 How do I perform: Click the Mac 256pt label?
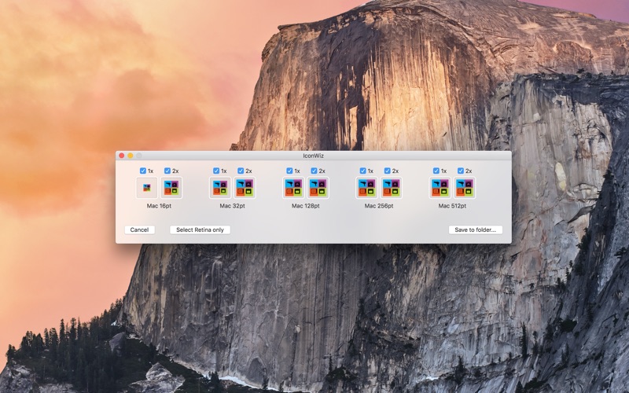(379, 206)
